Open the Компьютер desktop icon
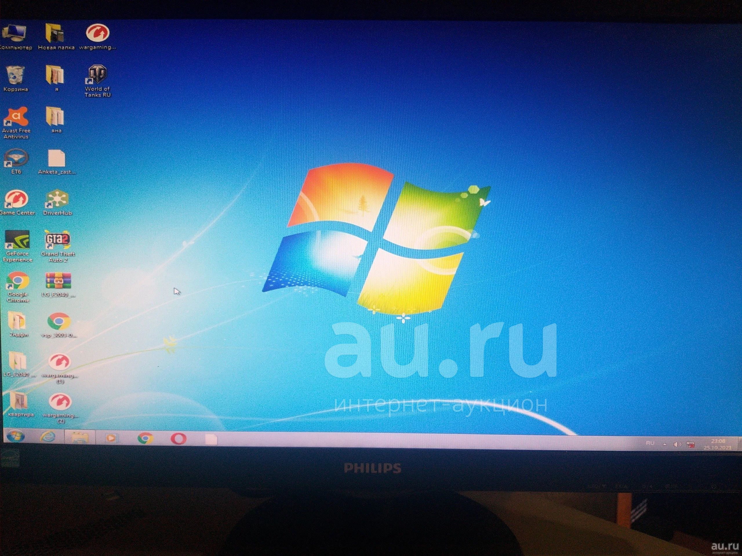Viewport: 742px width, 556px height. [x=15, y=37]
